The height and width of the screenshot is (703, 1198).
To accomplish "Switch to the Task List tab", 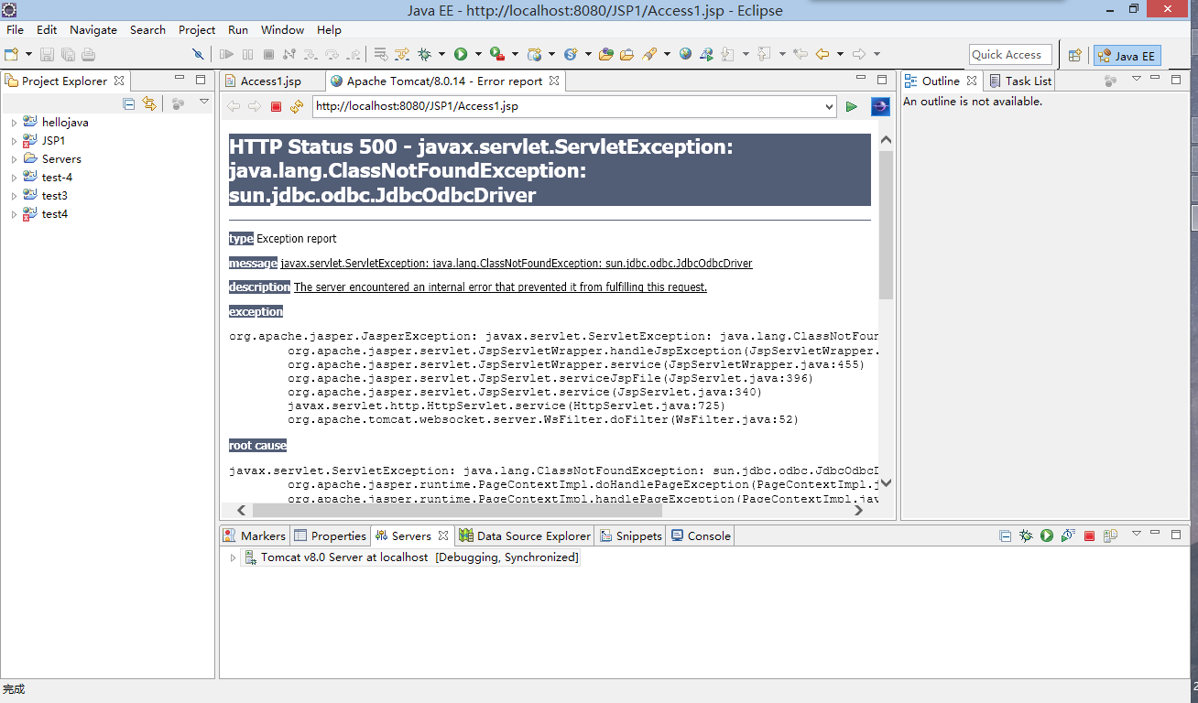I will click(1020, 81).
